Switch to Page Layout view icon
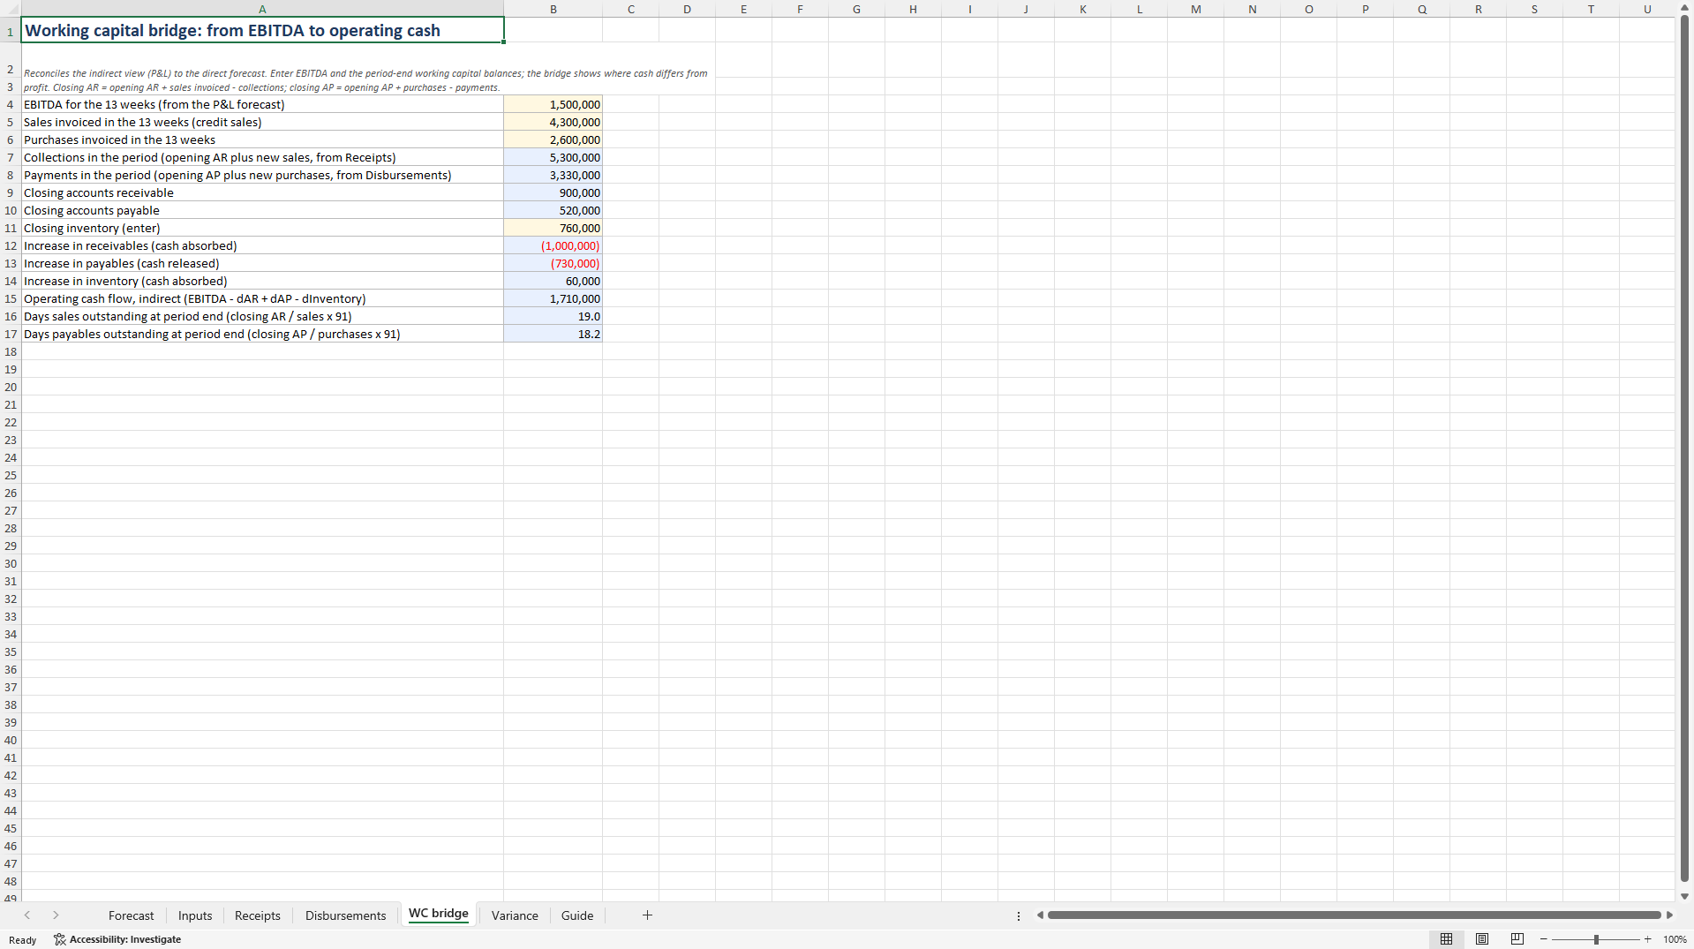Viewport: 1694px width, 949px height. (x=1482, y=939)
